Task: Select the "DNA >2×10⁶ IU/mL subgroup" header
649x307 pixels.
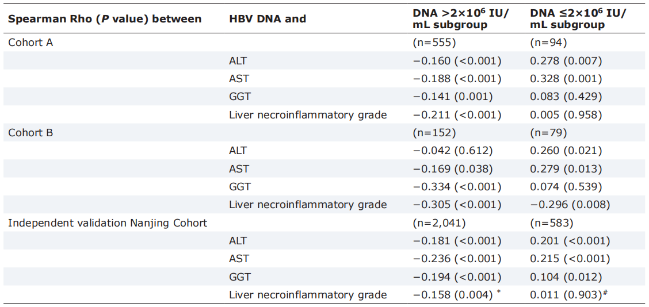Action: click(461, 19)
